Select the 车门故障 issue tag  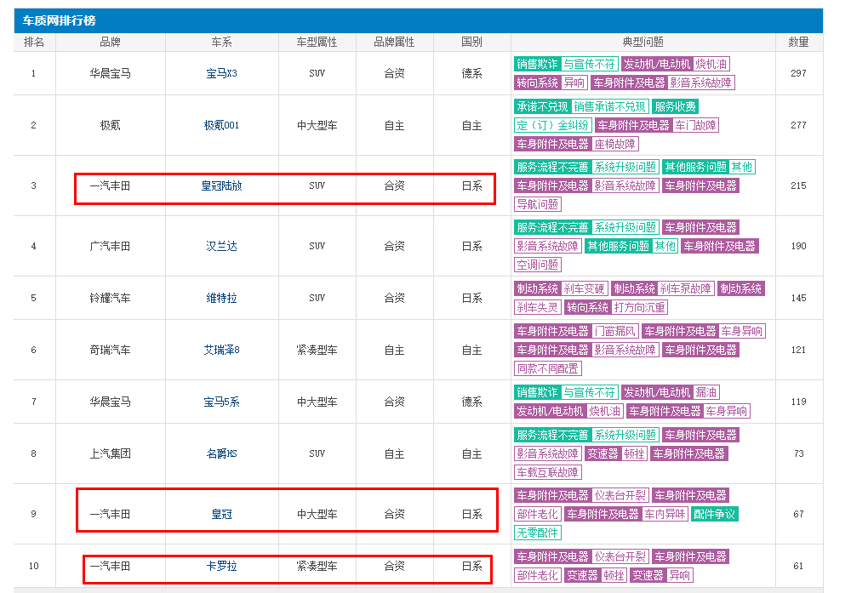pyautogui.click(x=696, y=125)
